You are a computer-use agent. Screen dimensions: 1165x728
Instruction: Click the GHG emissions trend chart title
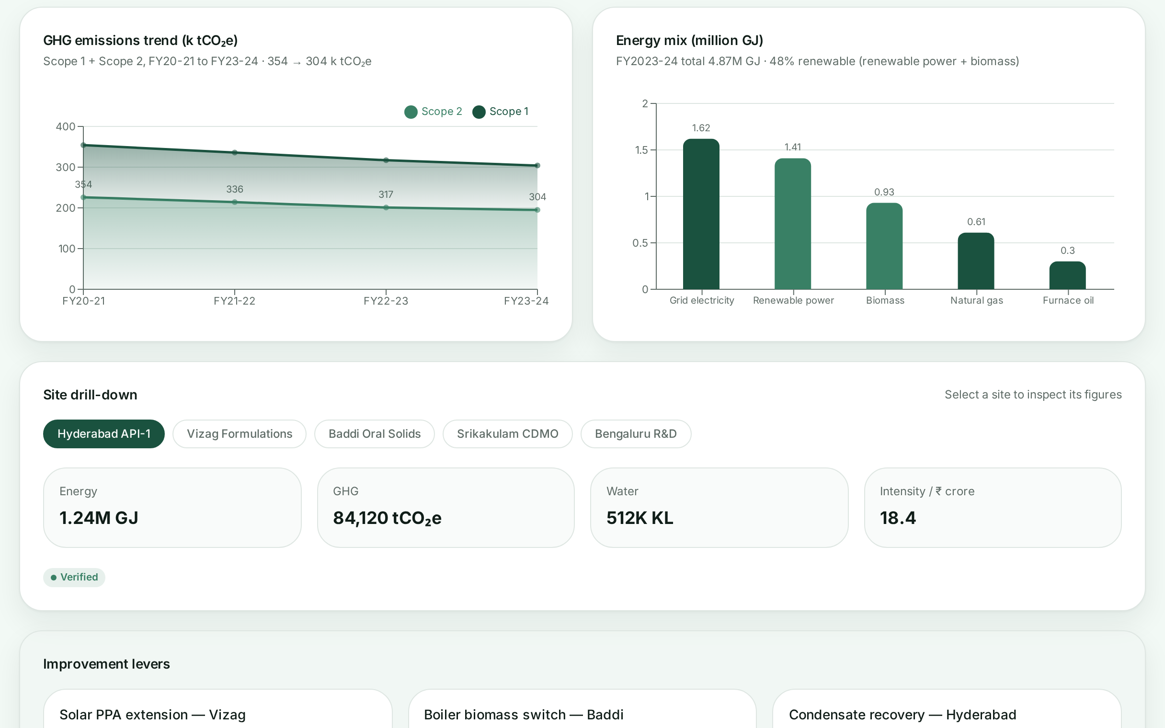pyautogui.click(x=140, y=40)
